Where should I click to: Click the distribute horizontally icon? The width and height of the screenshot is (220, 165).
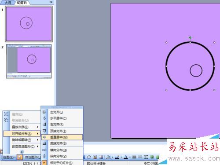[44, 150]
